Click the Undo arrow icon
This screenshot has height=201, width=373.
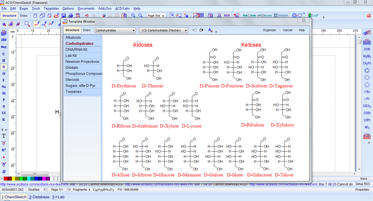coord(87,16)
